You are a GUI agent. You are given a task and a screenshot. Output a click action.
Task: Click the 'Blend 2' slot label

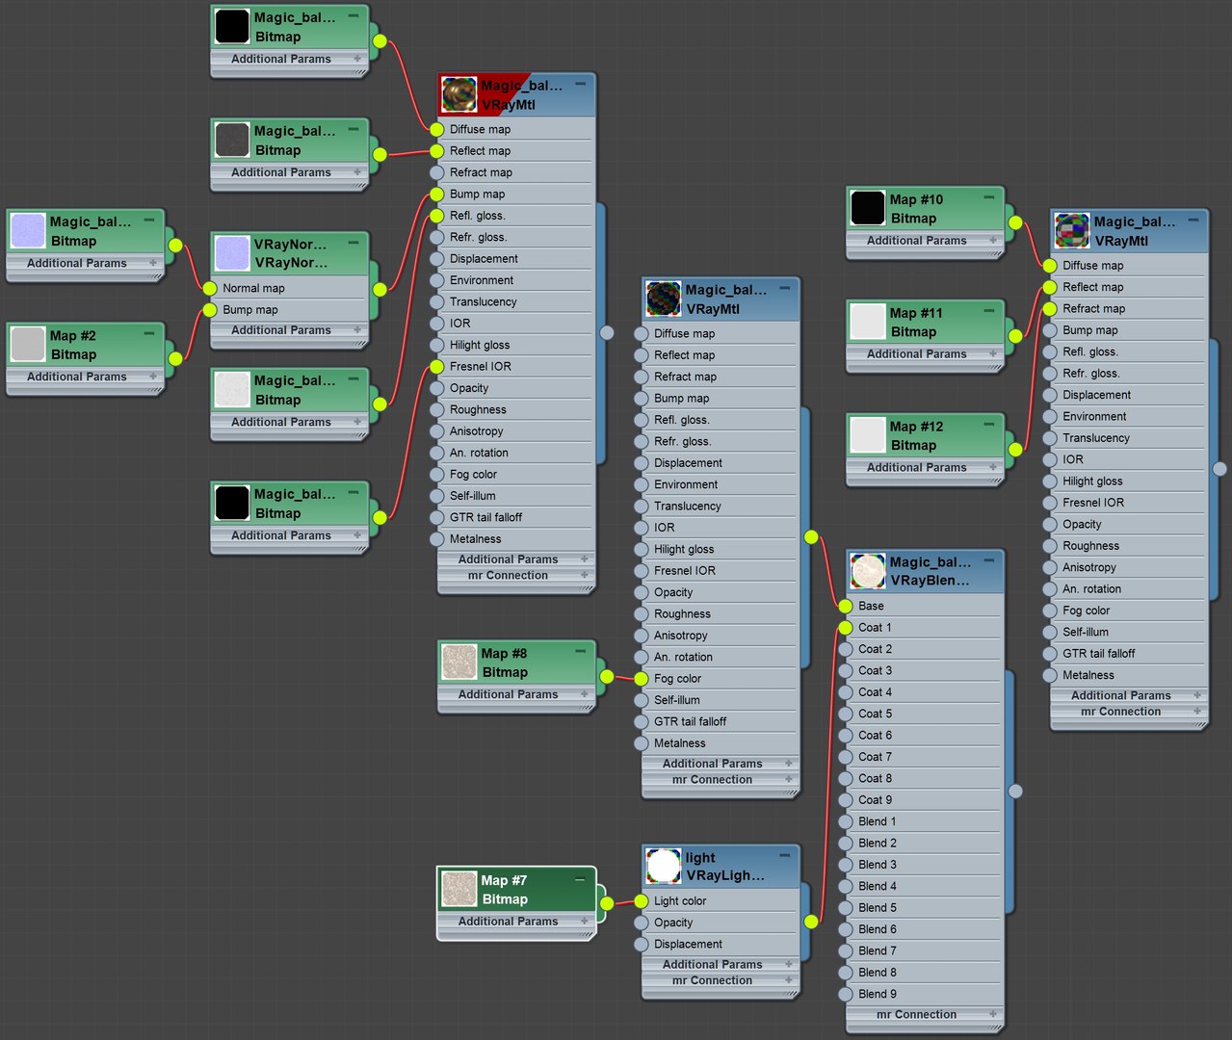pos(878,843)
